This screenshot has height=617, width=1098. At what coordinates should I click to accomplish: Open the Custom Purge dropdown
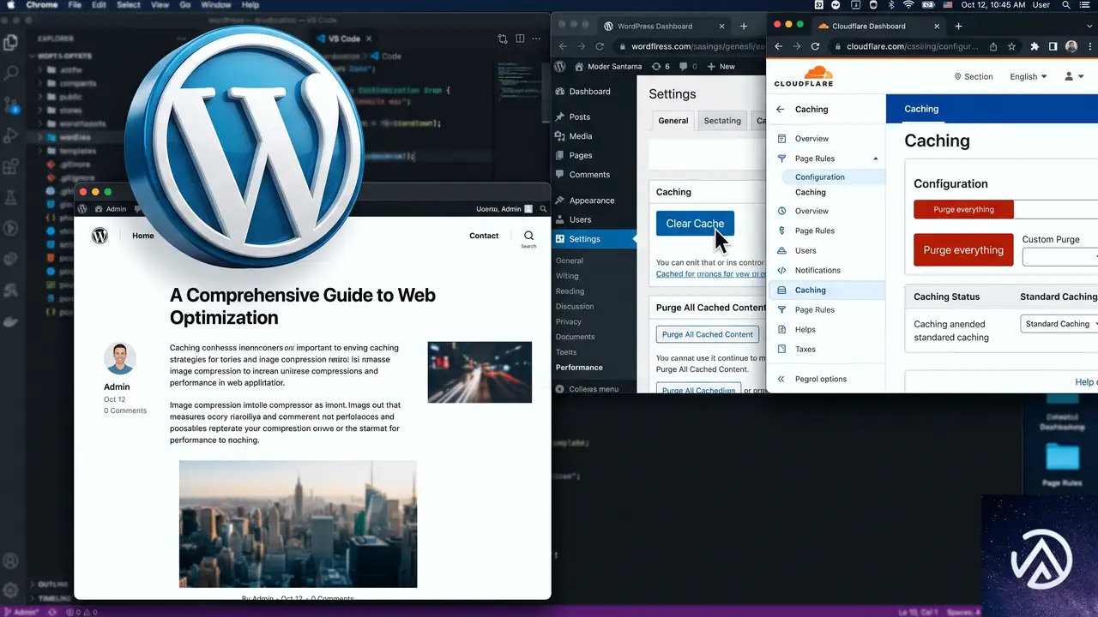pyautogui.click(x=1060, y=256)
